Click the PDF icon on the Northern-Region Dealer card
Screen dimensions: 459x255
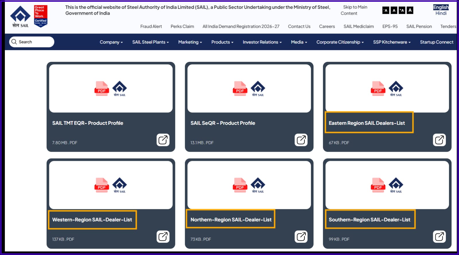(240, 185)
